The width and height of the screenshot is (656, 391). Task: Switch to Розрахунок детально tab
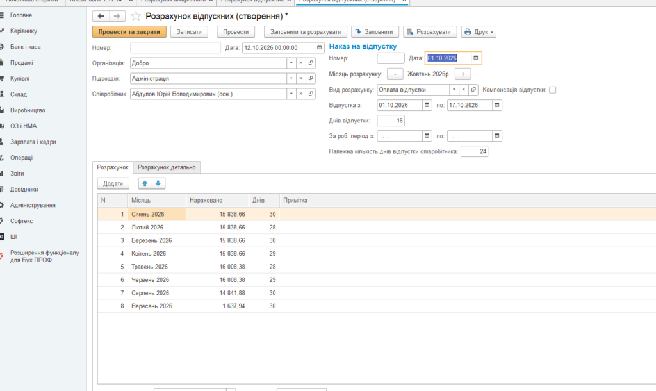tap(167, 167)
